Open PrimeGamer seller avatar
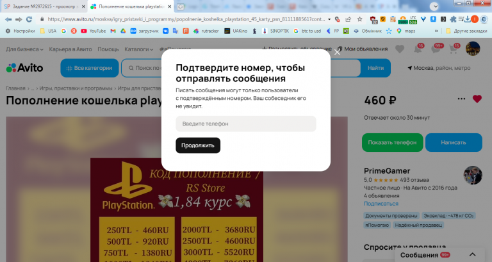492x262 pixels. click(x=473, y=175)
